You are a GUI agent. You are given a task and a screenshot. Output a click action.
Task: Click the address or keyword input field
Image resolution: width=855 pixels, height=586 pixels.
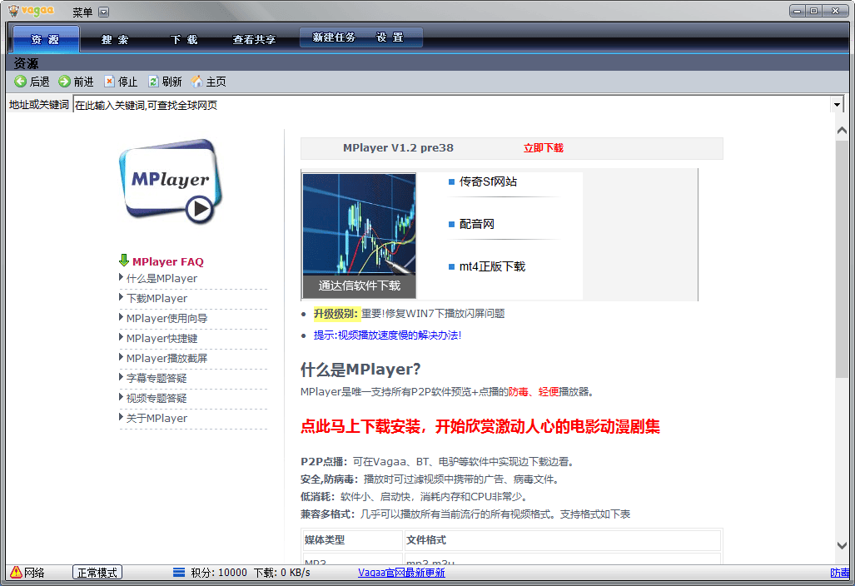point(452,105)
